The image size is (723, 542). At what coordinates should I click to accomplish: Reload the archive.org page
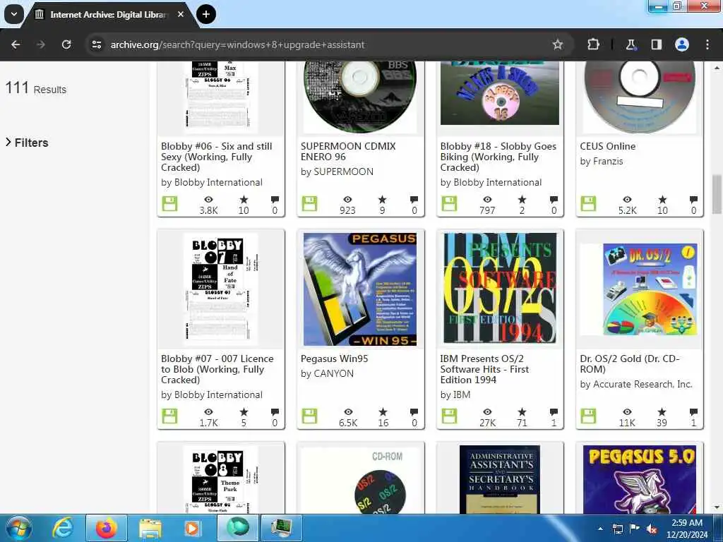click(x=66, y=44)
